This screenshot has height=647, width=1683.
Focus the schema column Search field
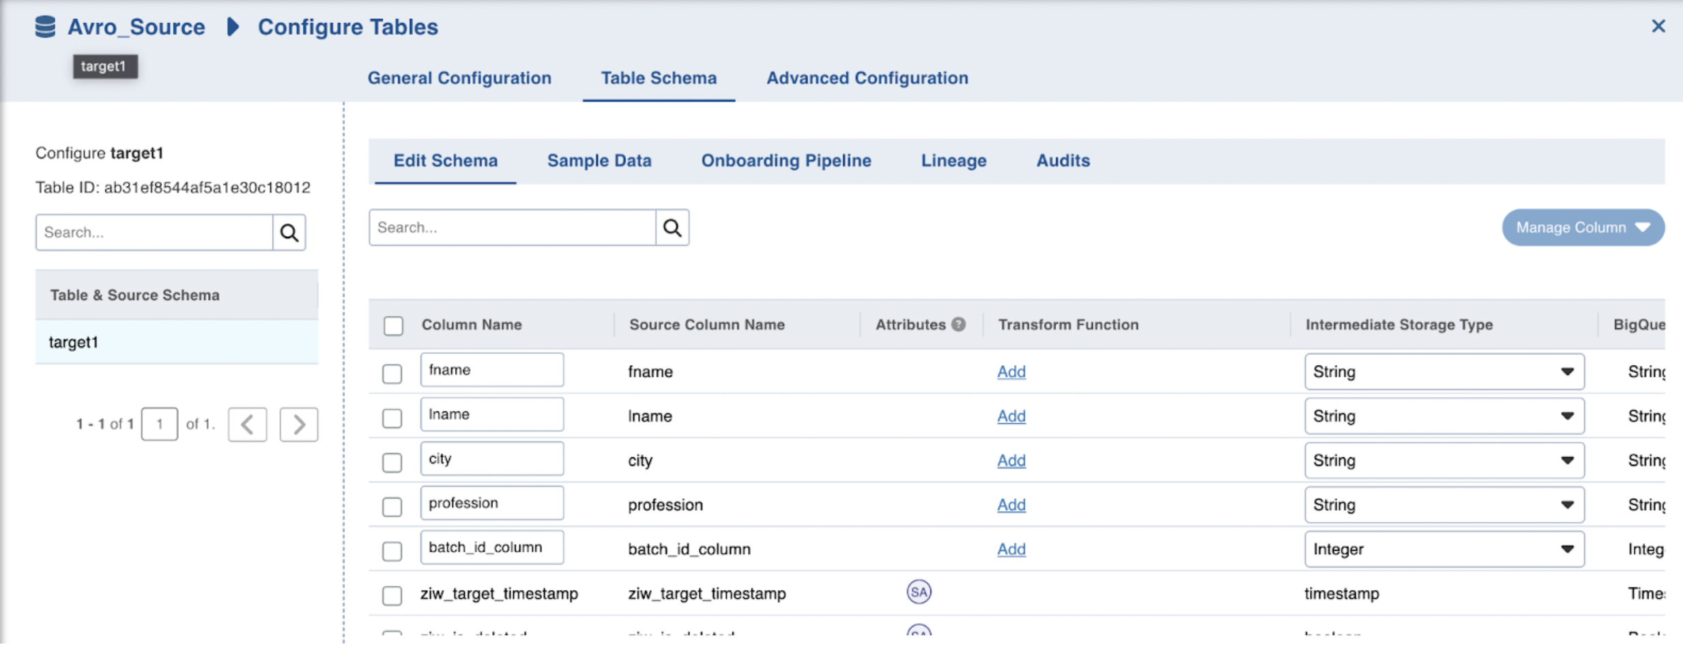(513, 227)
